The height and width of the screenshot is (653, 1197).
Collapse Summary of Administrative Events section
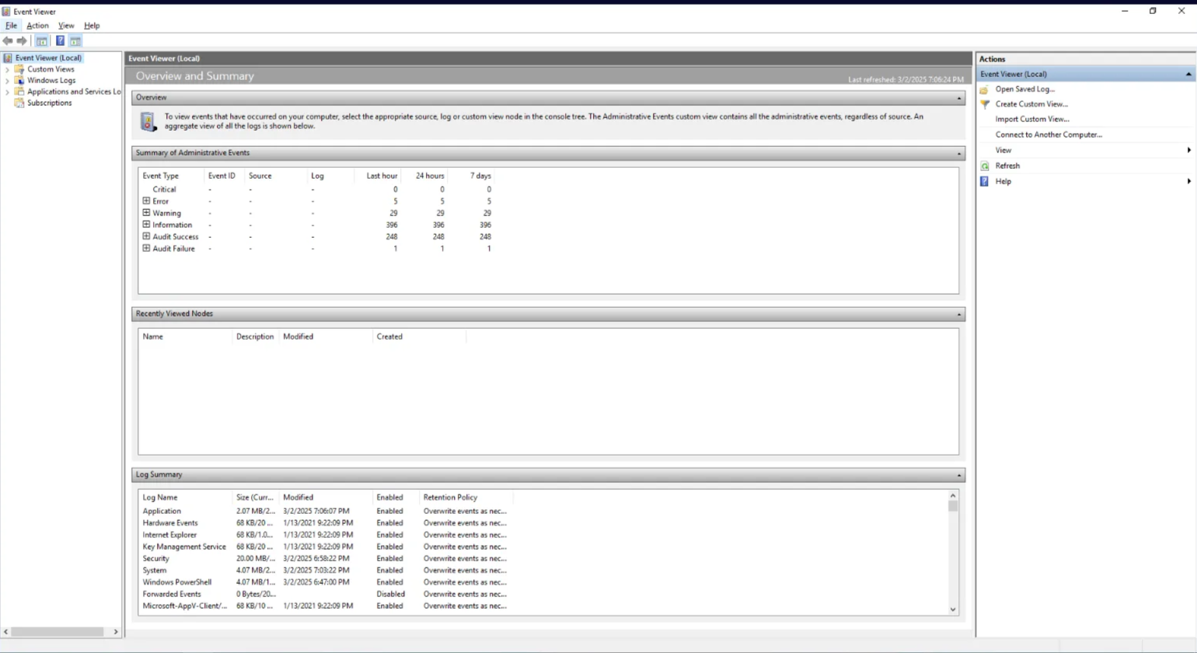(958, 153)
